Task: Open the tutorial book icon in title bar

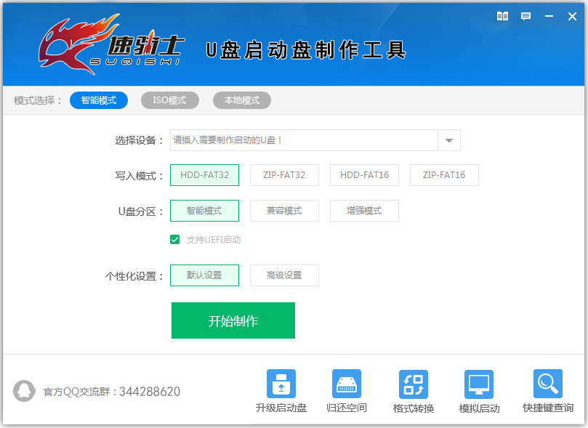Action: (x=502, y=15)
